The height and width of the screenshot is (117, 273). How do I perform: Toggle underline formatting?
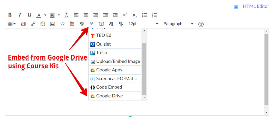[x=30, y=15]
